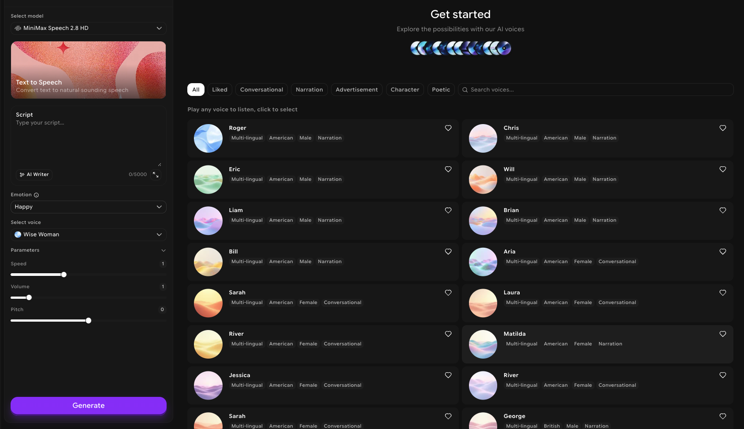Adjust the Pitch slider handle
The height and width of the screenshot is (429, 744).
89,321
